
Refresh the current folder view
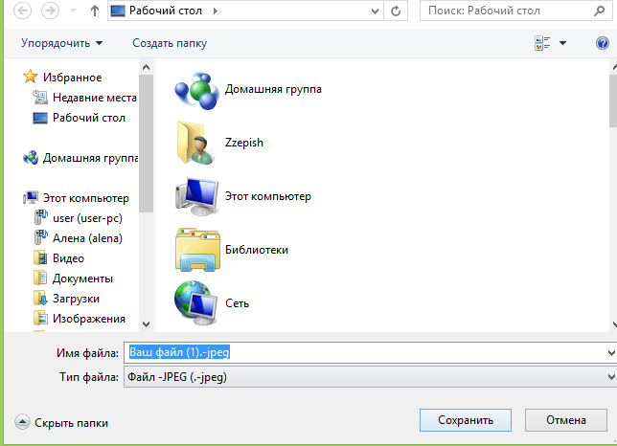(396, 11)
